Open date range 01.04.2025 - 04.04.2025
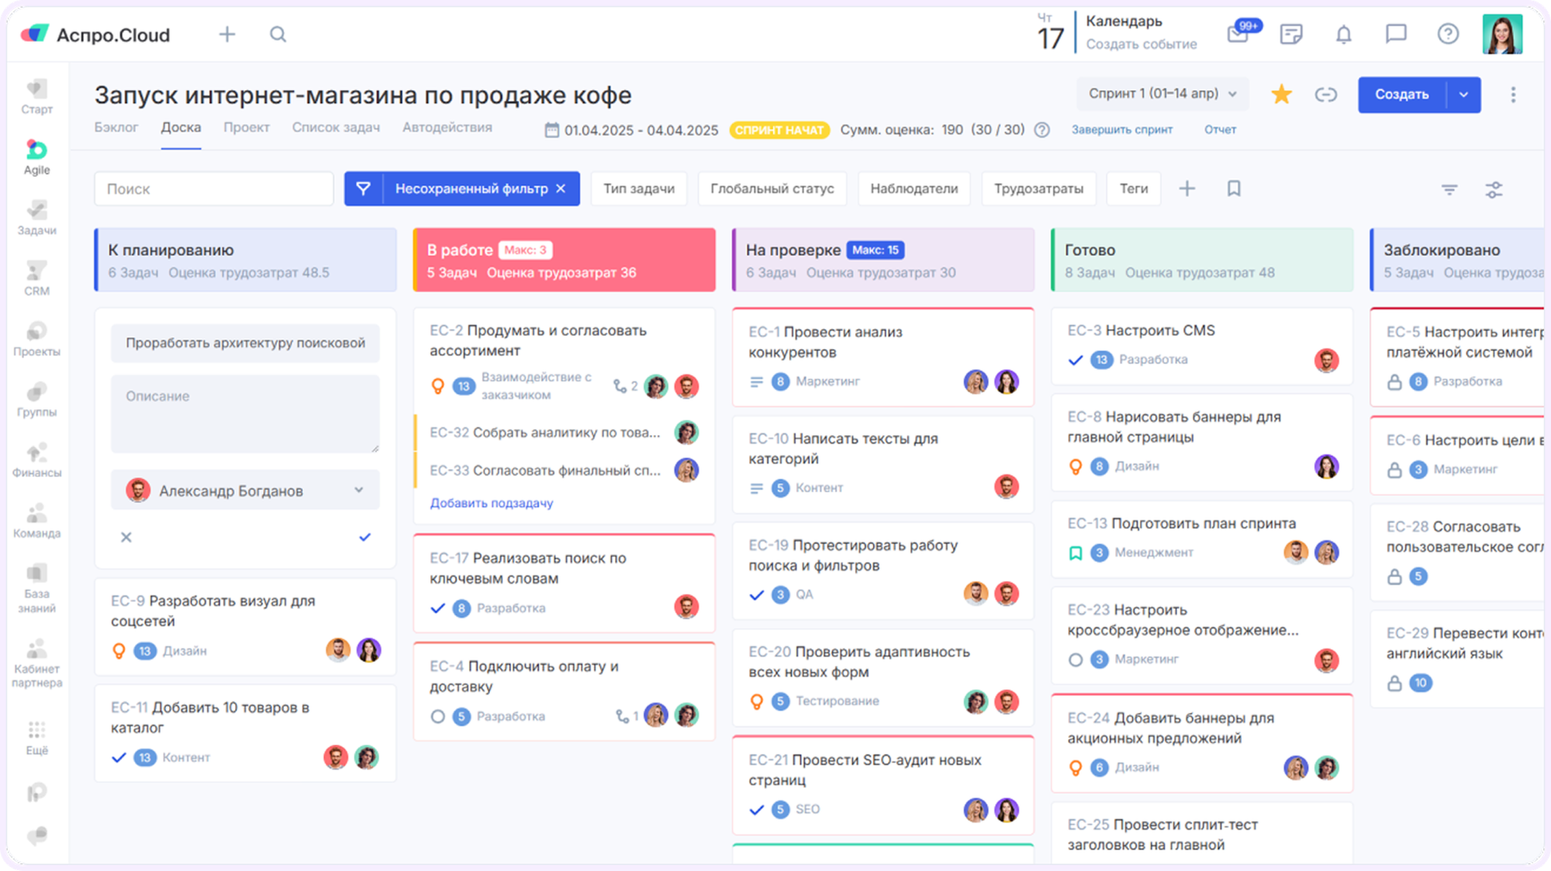 coord(632,130)
